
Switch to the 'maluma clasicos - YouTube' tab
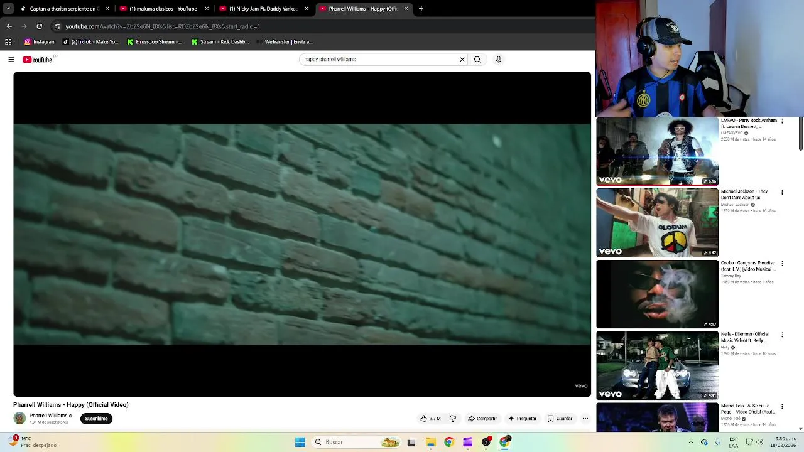coord(163,9)
